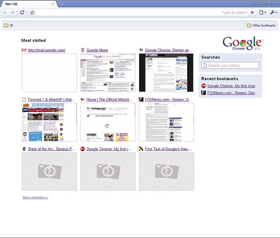This screenshot has height=238, width=280.
Task: Open the SK bookmarks folder
Action: (9, 25)
